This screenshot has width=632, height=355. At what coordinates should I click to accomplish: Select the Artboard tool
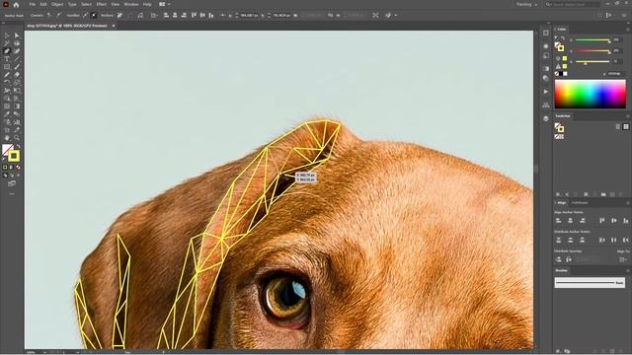pyautogui.click(x=7, y=130)
